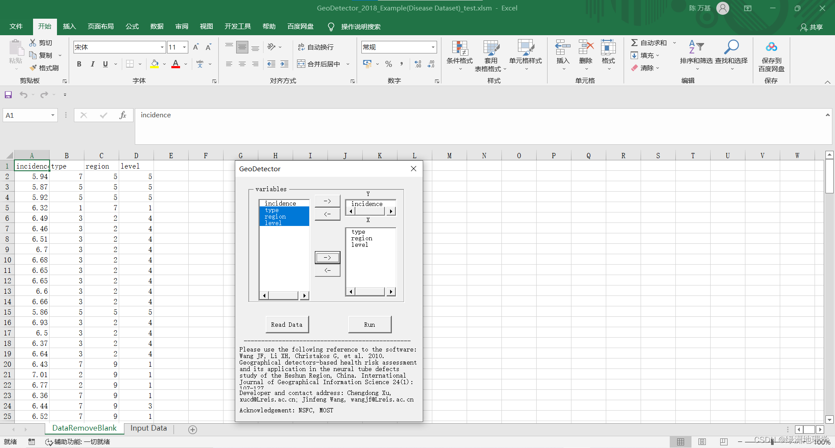The width and height of the screenshot is (835, 448).
Task: Align cell text right
Action: [255, 64]
